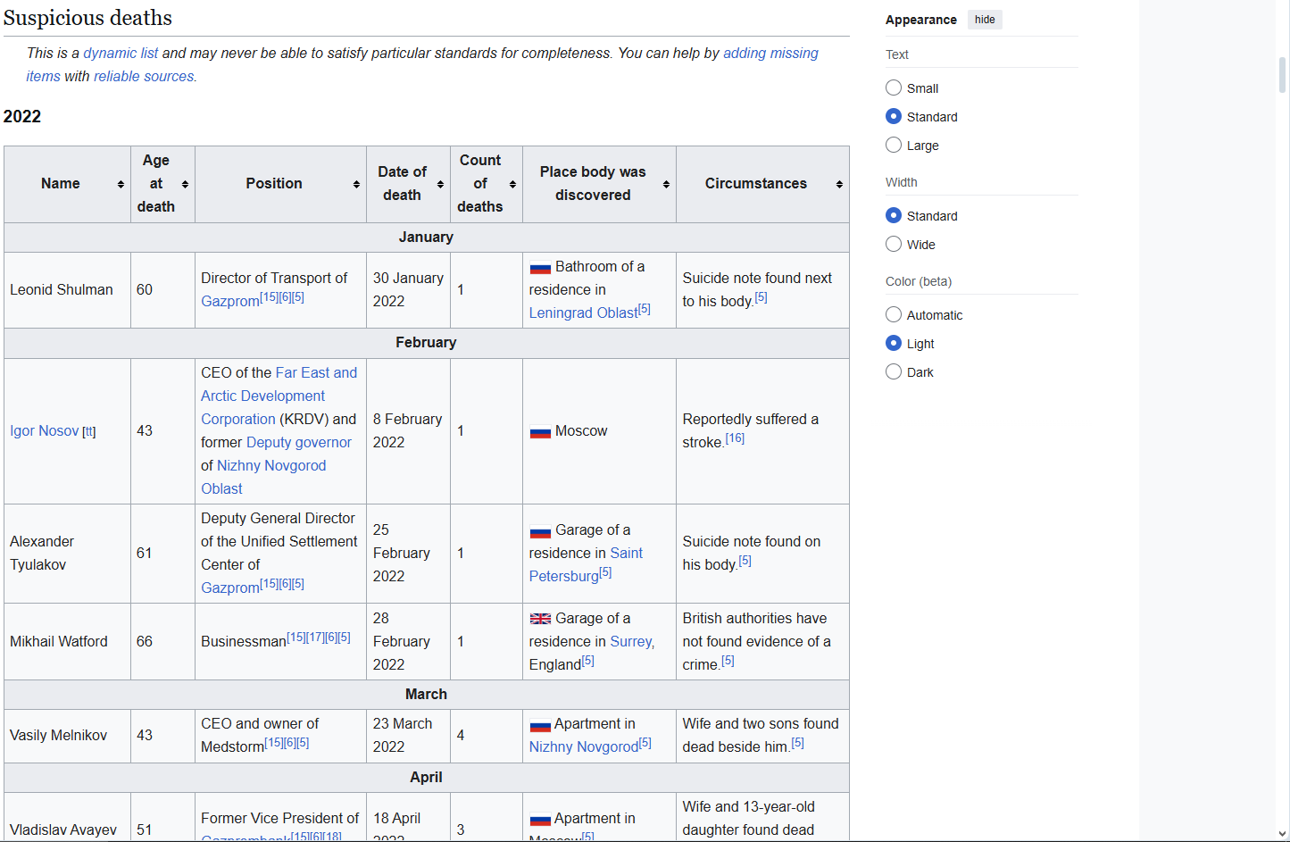Open the Gazprom link in Leonid Shulman's row

pyautogui.click(x=230, y=302)
